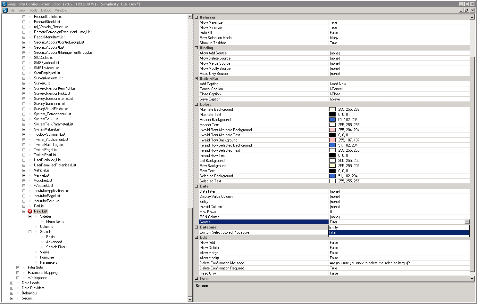Collapse the Edit property section

pos(197,237)
